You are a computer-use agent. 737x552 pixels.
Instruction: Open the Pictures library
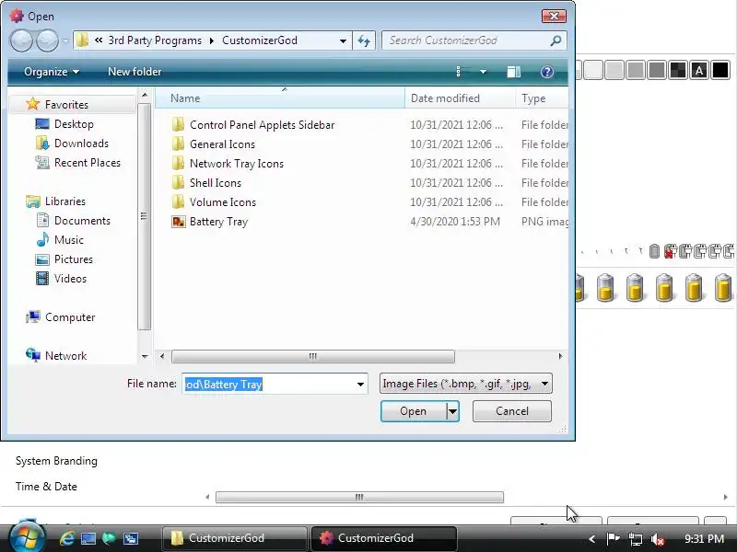(74, 259)
